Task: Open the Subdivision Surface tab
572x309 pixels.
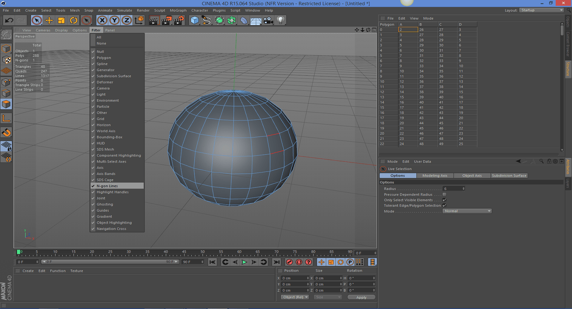Action: pyautogui.click(x=509, y=175)
